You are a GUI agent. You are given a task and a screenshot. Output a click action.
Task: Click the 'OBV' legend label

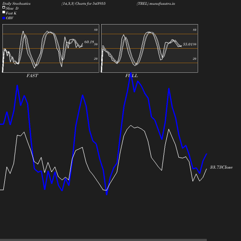[10, 18]
